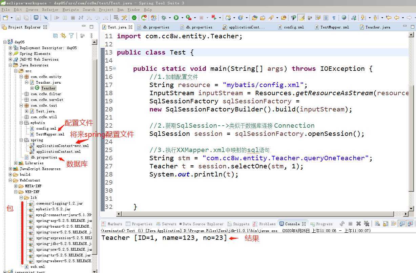The height and width of the screenshot is (273, 416).
Task: Collapse the day05 project node
Action: pyautogui.click(x=5, y=42)
